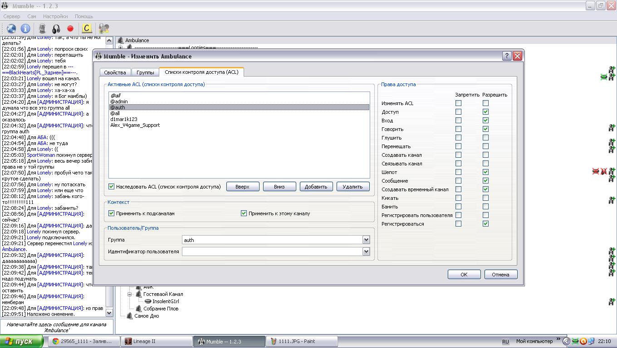Toggle self-deafen with the headphones icon
Screen dimensions: 617x348
(56, 29)
